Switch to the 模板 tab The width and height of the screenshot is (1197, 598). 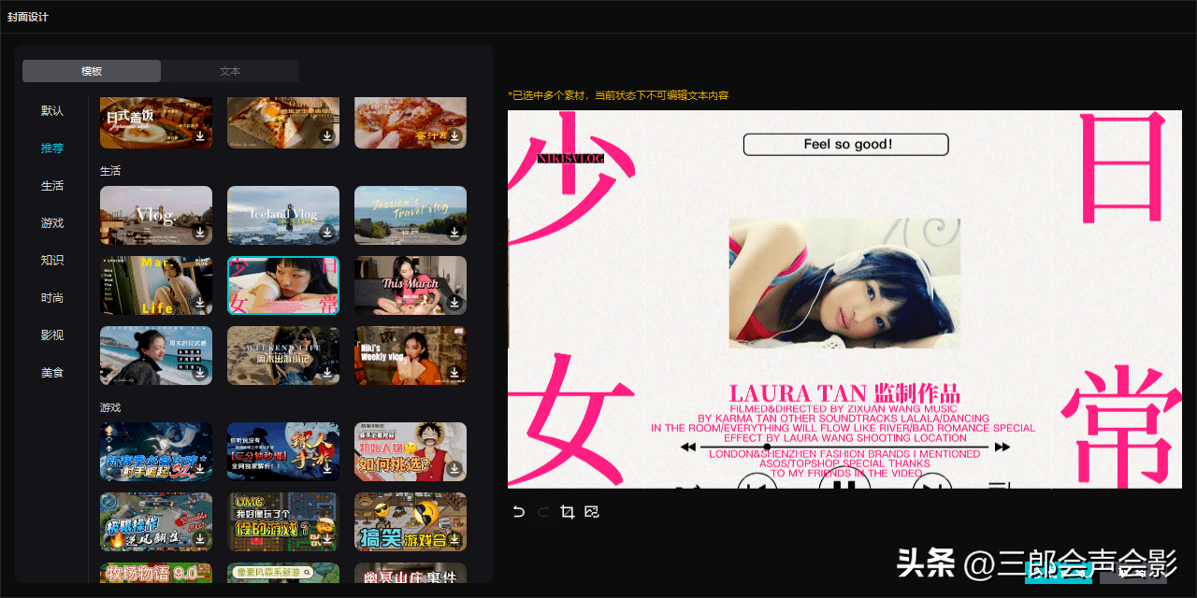coord(92,71)
